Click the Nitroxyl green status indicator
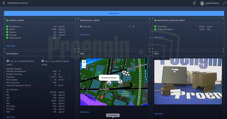 coord(7,35)
